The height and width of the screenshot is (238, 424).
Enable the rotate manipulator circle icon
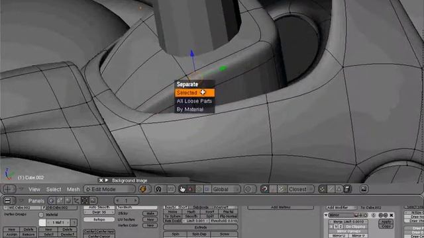pos(199,189)
